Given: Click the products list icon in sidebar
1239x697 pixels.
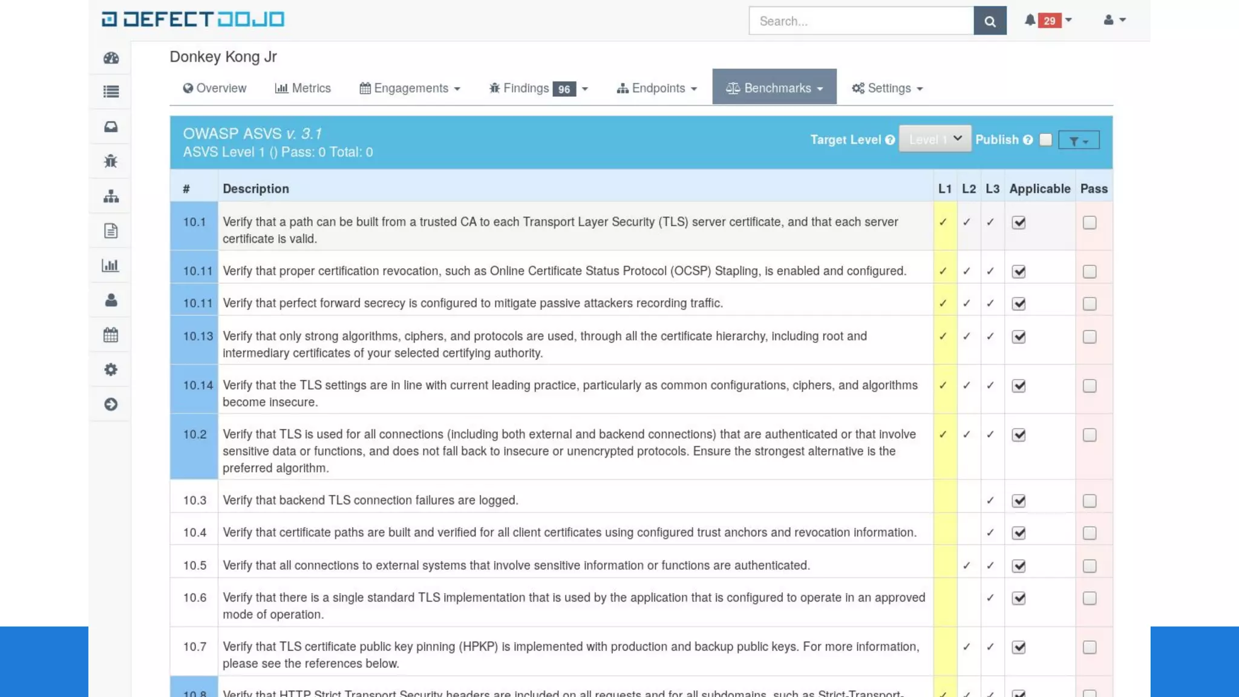Looking at the screenshot, I should (x=111, y=92).
